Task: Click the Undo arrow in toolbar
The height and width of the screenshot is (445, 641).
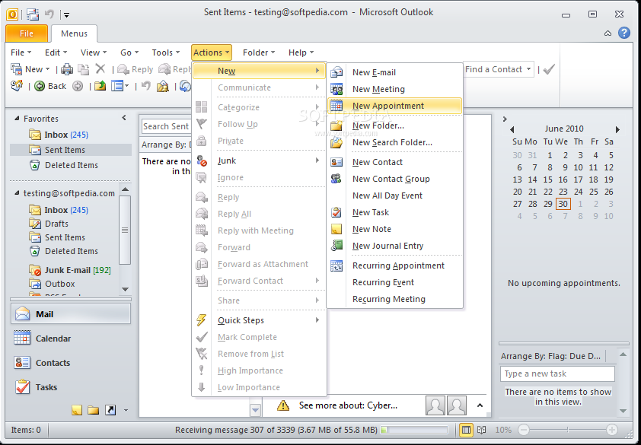Action: click(x=146, y=86)
